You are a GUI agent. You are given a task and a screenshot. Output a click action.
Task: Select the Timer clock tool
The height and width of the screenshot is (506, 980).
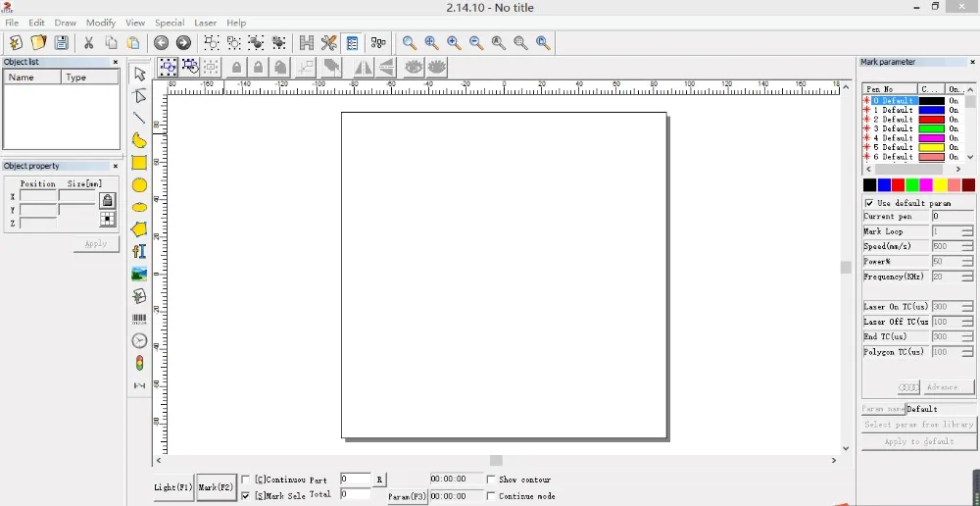[139, 341]
